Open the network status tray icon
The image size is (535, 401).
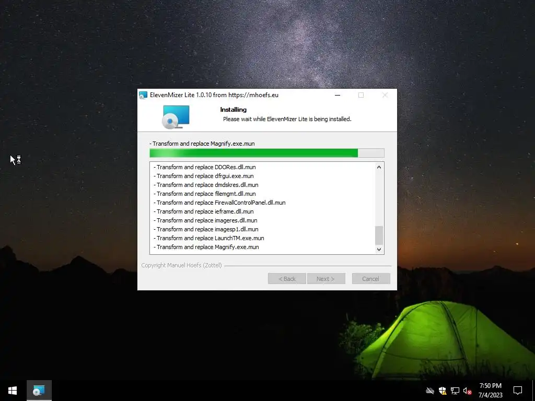455,391
